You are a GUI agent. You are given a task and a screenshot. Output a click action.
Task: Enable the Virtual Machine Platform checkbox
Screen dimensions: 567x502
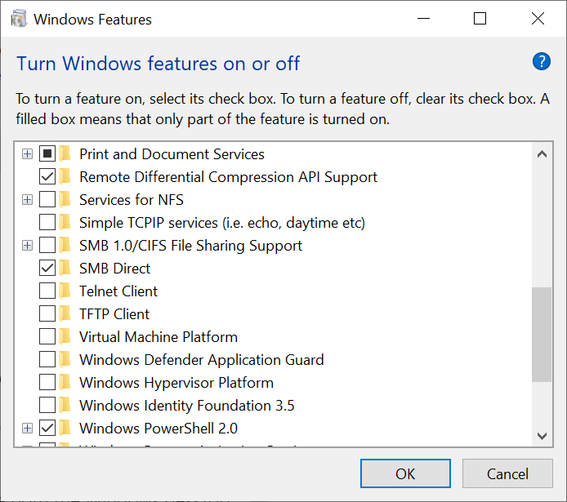click(47, 336)
